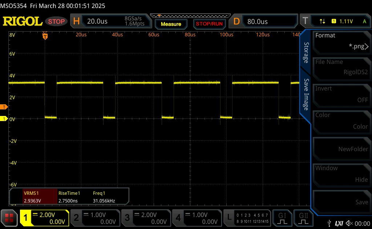Open the Format *.png option
The image size is (372, 229).
click(341, 42)
